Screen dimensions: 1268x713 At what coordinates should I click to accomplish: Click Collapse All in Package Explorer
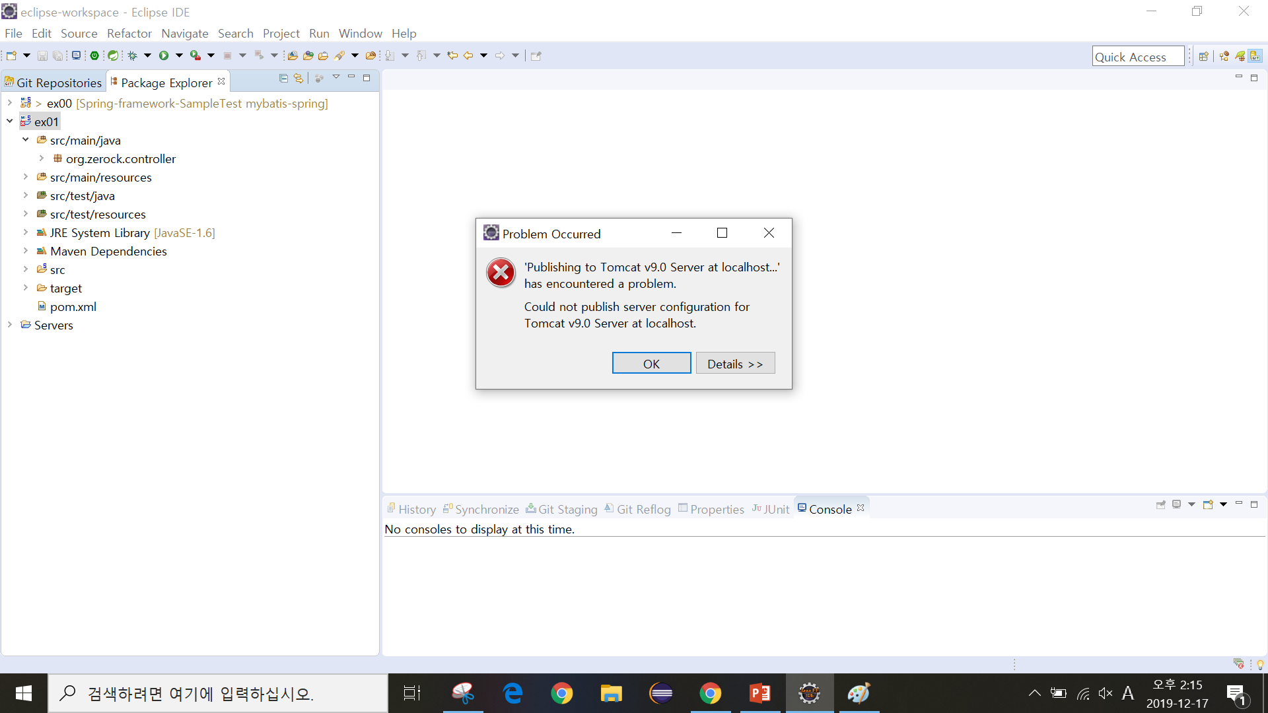(x=283, y=78)
